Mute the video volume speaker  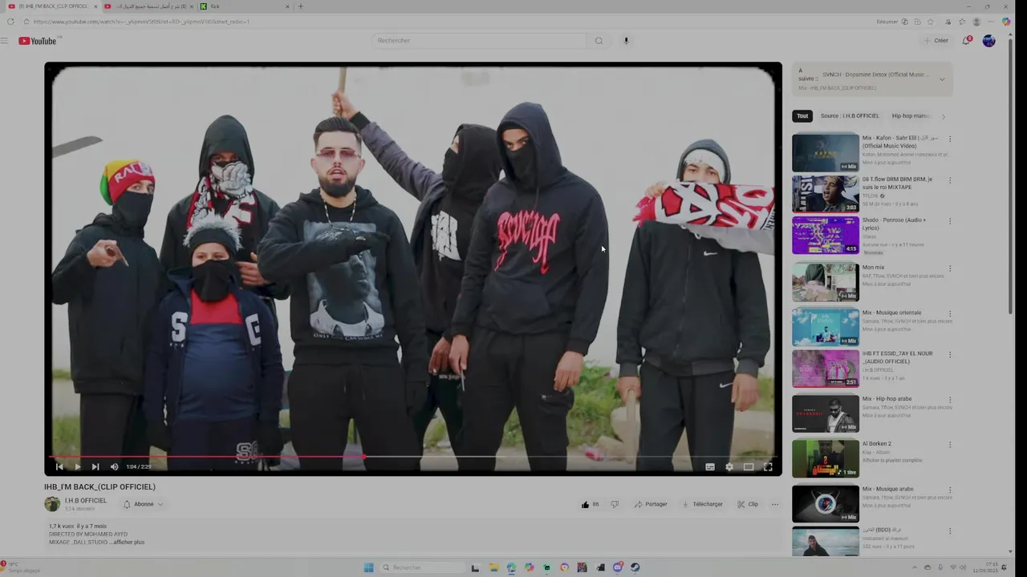point(114,466)
